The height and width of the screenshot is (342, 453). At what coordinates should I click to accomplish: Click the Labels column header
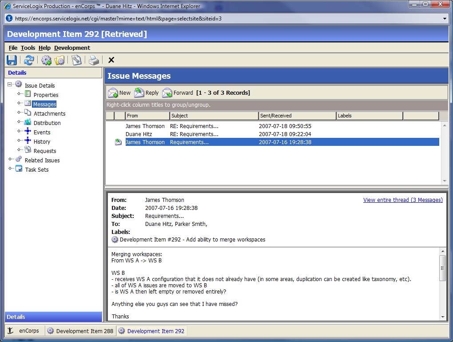pos(370,116)
